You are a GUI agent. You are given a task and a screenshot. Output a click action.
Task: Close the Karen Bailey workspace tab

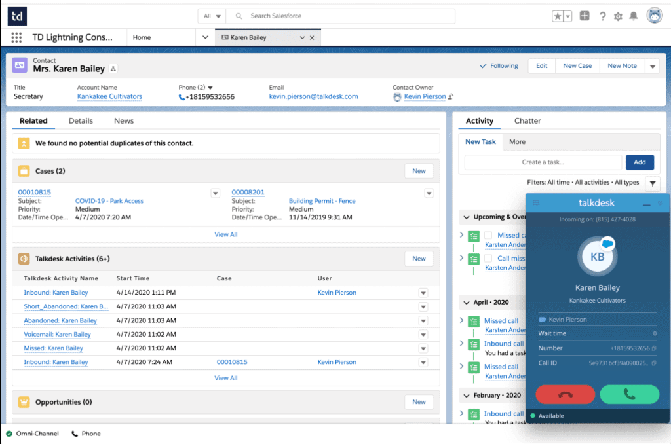pos(312,37)
